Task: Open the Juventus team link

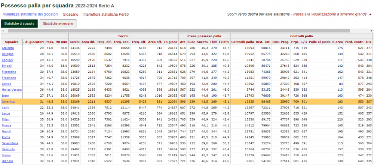Action: point(8,101)
